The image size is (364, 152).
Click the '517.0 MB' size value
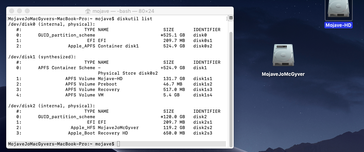click(174, 89)
